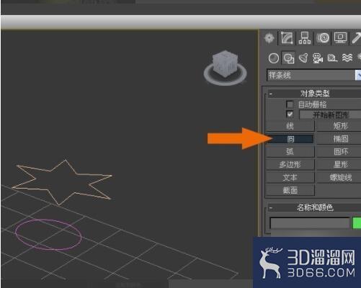Screen dimensions: 361x288
Task: Choose the 文本 (Text) shape button
Action: point(290,178)
